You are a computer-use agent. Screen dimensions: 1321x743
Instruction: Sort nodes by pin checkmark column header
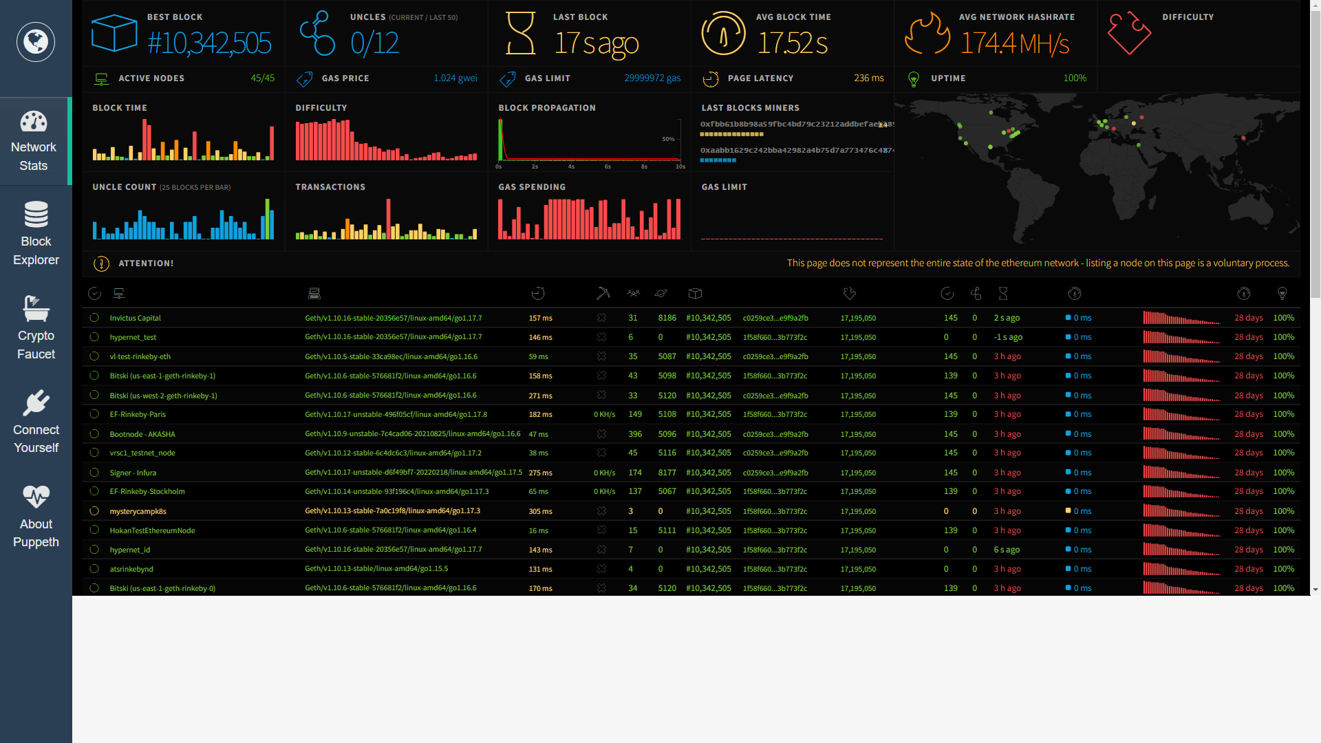click(x=94, y=294)
